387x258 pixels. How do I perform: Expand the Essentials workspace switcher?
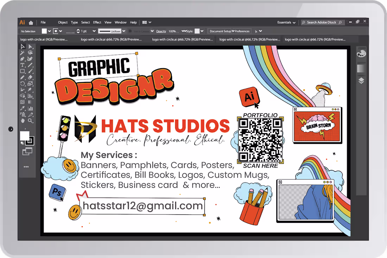[286, 22]
